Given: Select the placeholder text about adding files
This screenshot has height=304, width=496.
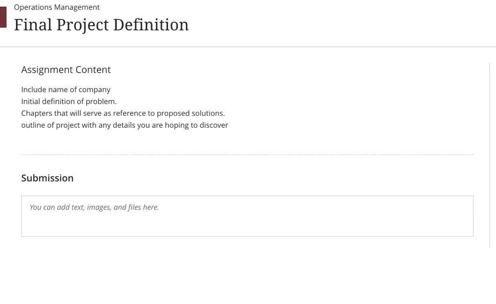Looking at the screenshot, I should (x=94, y=207).
